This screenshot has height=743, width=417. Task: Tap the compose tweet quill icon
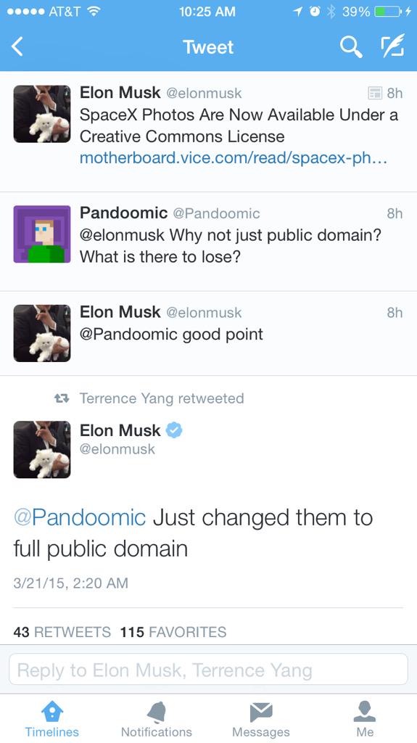pyautogui.click(x=393, y=46)
